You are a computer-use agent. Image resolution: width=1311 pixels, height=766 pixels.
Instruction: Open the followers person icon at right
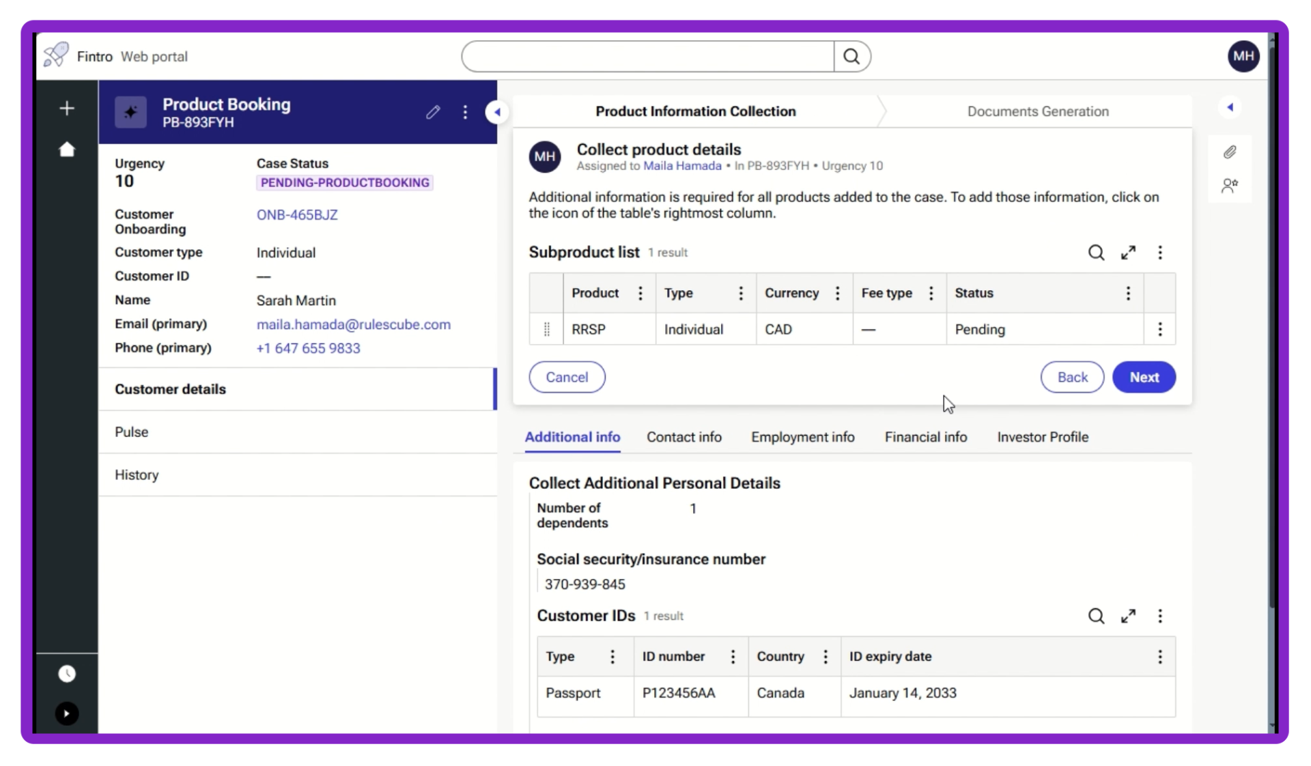pos(1229,186)
